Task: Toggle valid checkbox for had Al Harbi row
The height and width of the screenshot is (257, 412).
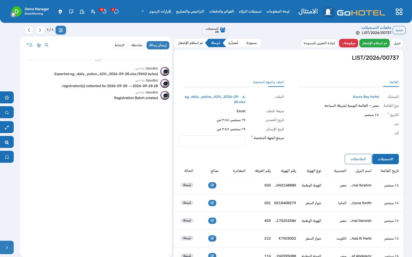Action: tap(212, 238)
